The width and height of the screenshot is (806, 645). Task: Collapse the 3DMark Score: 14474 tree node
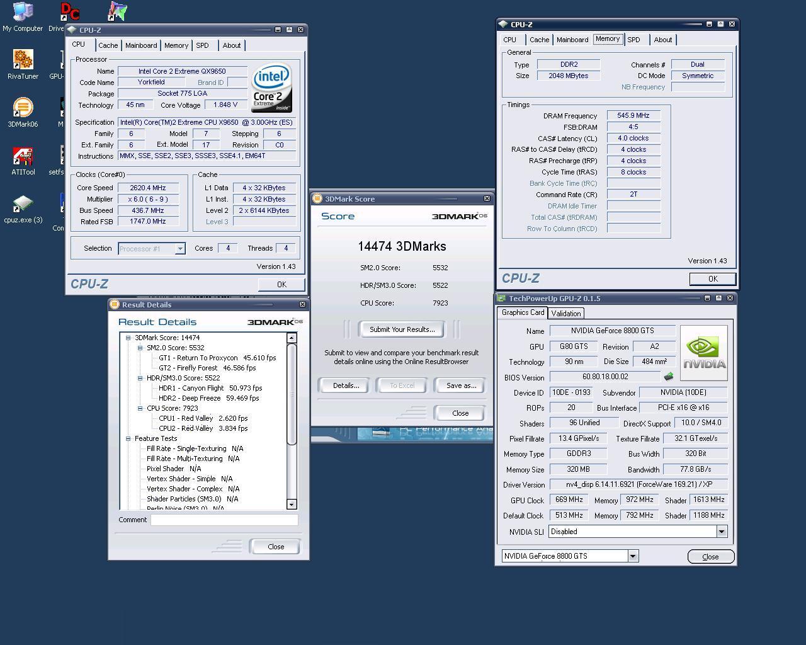click(x=128, y=338)
